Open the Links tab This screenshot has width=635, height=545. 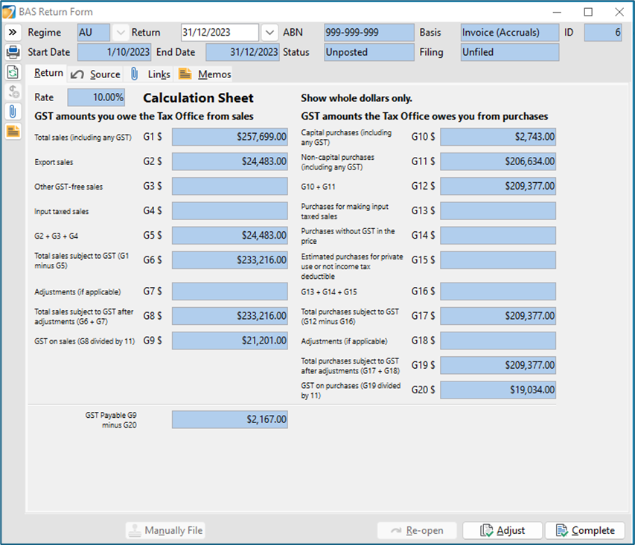[x=150, y=74]
